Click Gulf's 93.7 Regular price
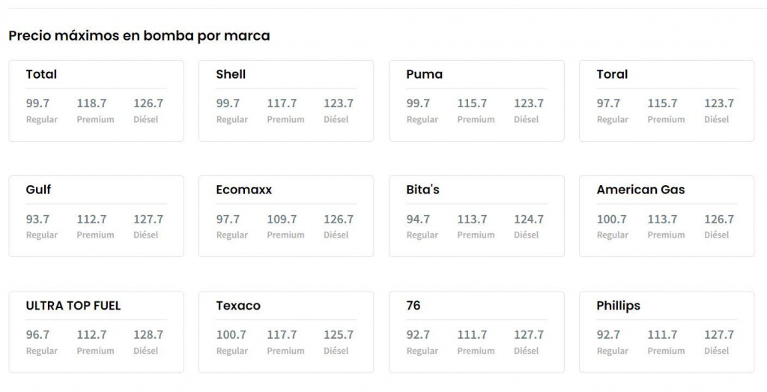Viewport: 767px width, 392px height. (x=37, y=220)
